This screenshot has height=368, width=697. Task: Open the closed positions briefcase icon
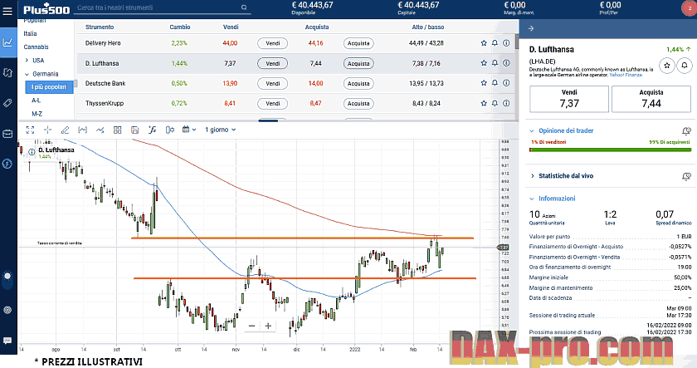(x=7, y=133)
